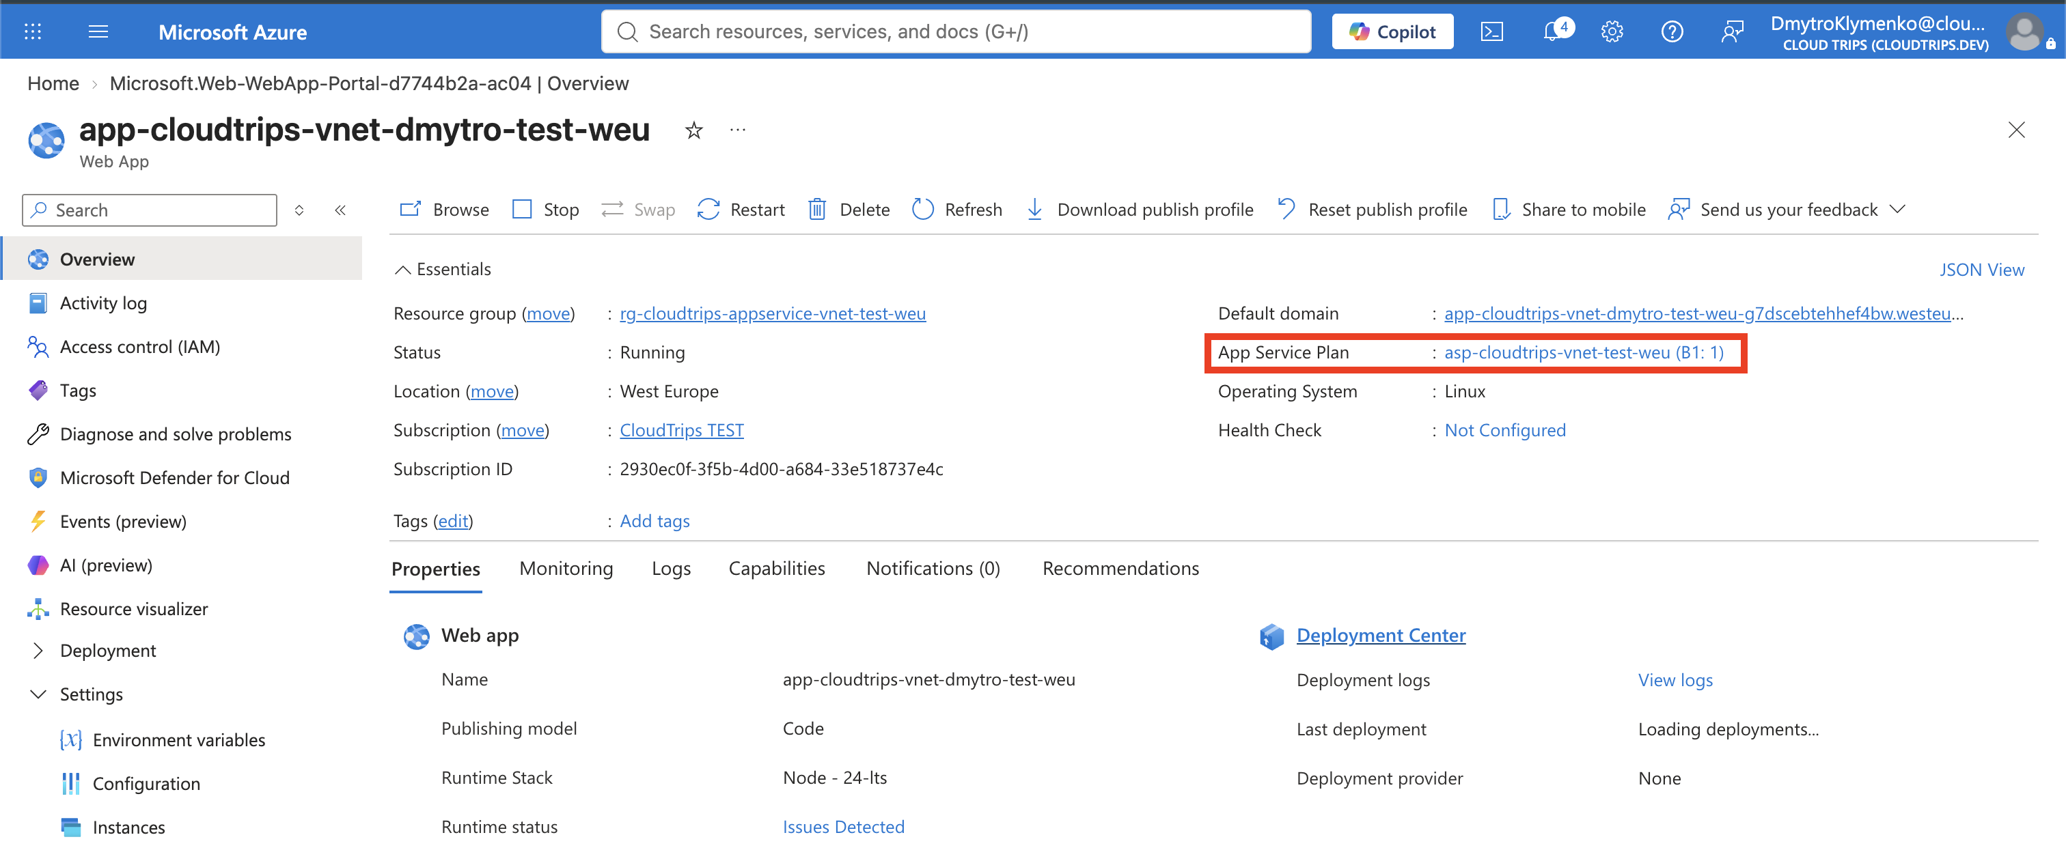Open Cloud Shell terminal icon

1491,31
